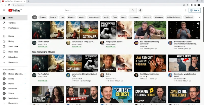This screenshot has width=204, height=105.
Task: Start voice search with the microphone icon
Action: [140, 10]
